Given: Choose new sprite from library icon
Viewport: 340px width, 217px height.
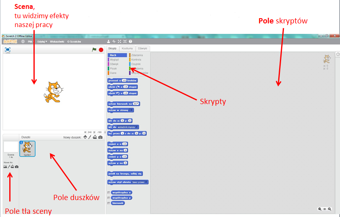Looking at the screenshot, I should [x=85, y=138].
